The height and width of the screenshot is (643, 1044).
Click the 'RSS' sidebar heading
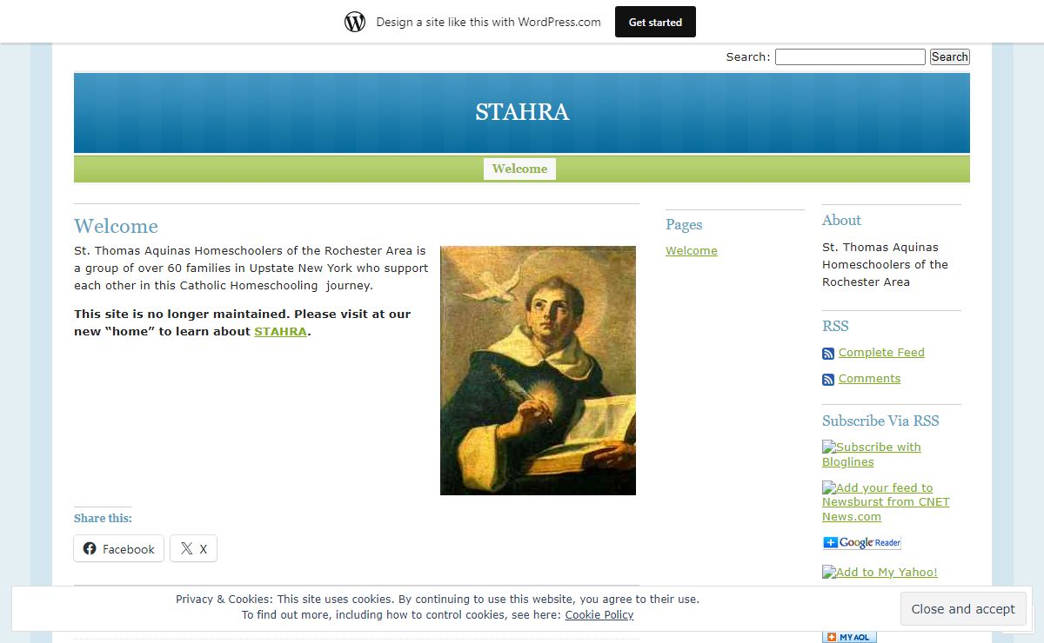point(835,326)
